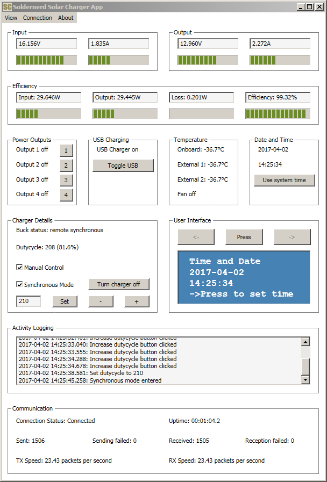Click Set to apply dutycycle
Screen dimensions: 327x482
[x=65, y=301]
